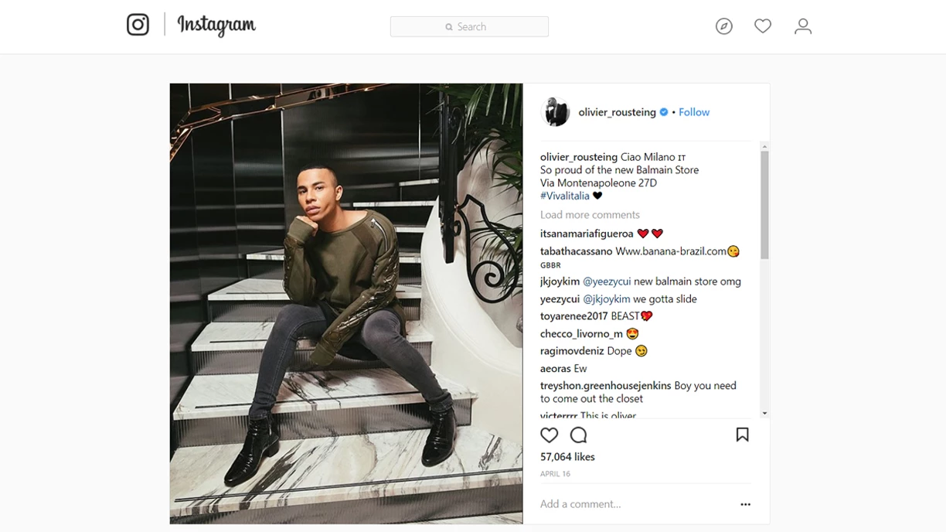Click inside the Search field

(470, 26)
